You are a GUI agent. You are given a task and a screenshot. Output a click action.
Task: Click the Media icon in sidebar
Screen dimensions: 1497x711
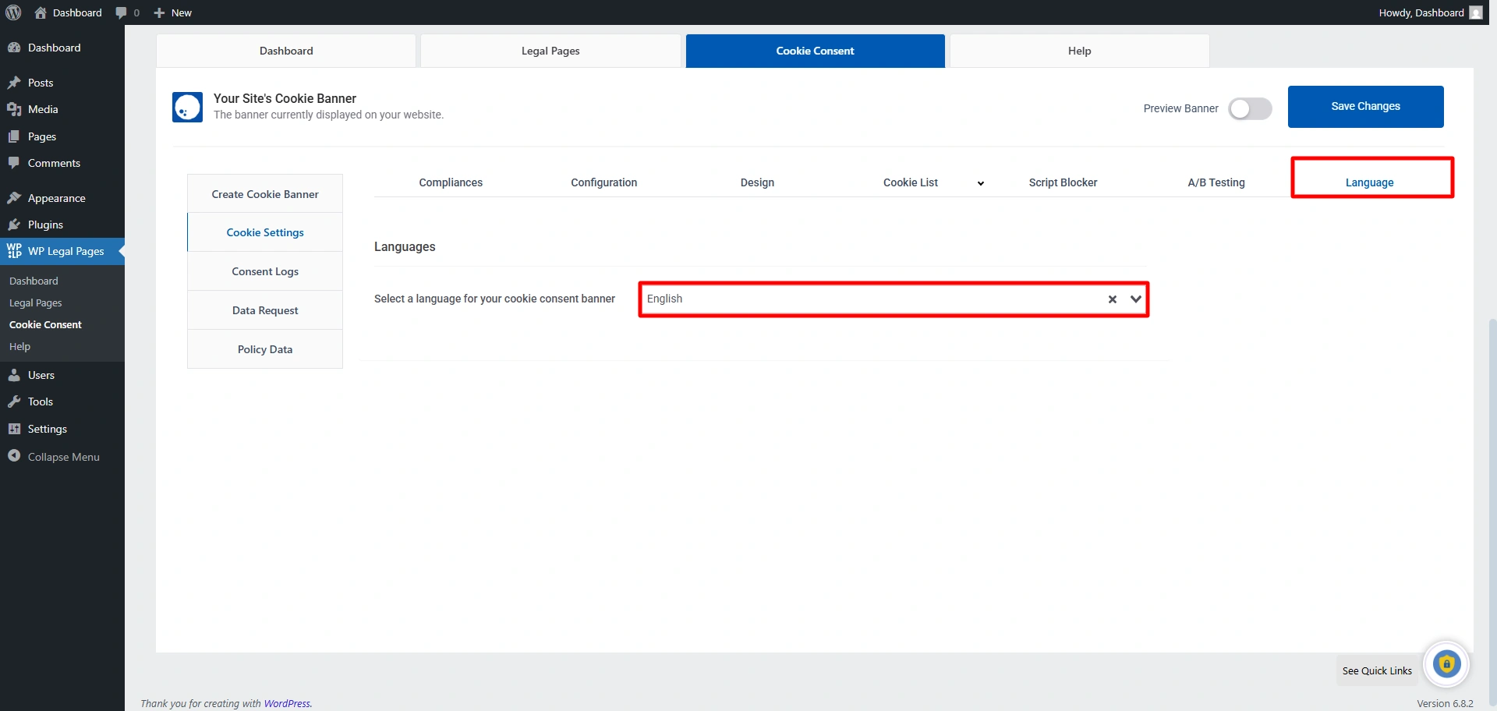[14, 109]
